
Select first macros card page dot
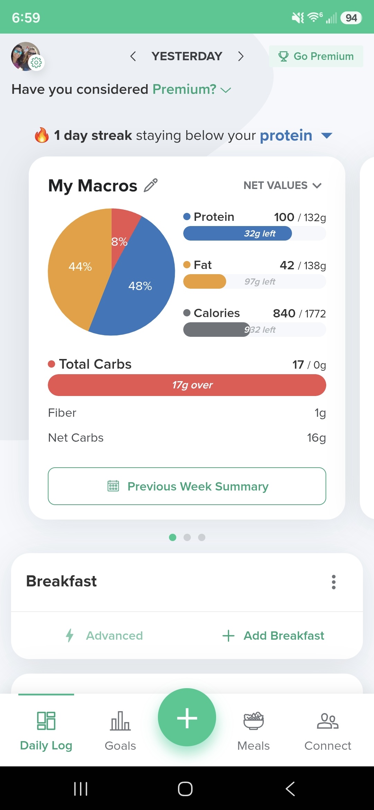172,537
